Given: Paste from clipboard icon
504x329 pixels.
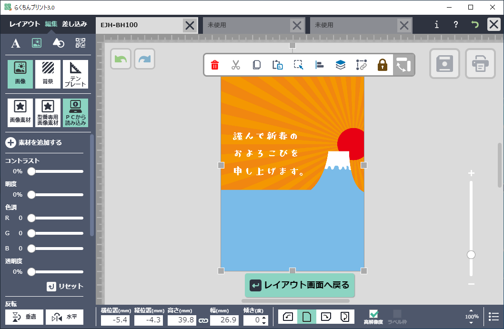Looking at the screenshot, I should [x=277, y=65].
